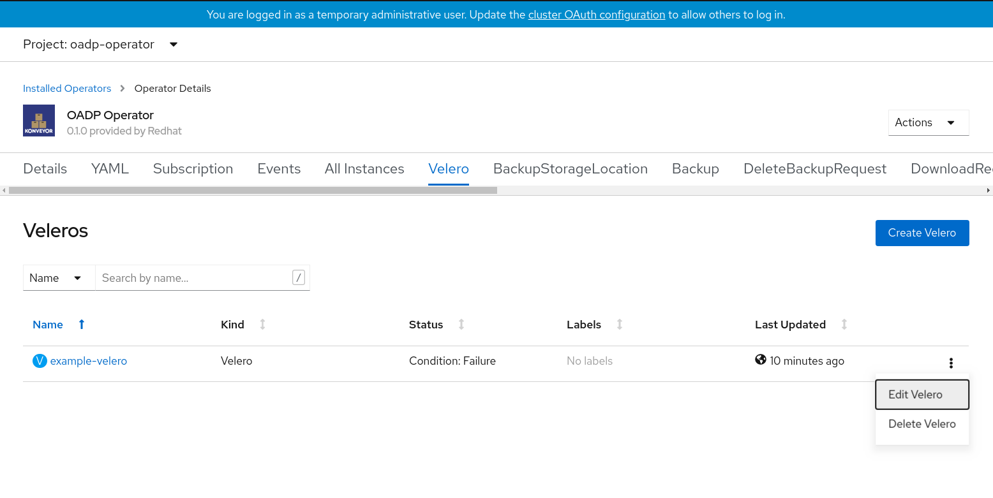Viewport: 993px width, 498px height.
Task: Switch to the Subscription tab
Action: point(193,168)
